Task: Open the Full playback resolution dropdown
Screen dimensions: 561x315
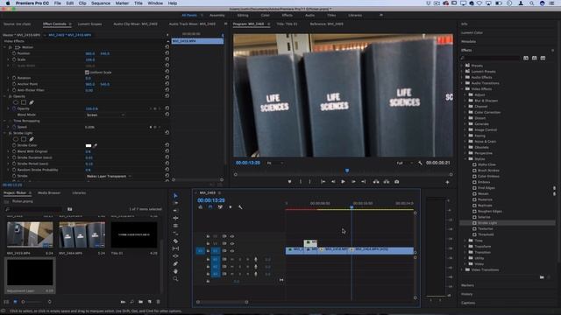Action: (405, 163)
